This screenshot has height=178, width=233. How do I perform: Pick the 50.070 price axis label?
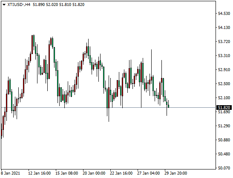(x=224, y=168)
